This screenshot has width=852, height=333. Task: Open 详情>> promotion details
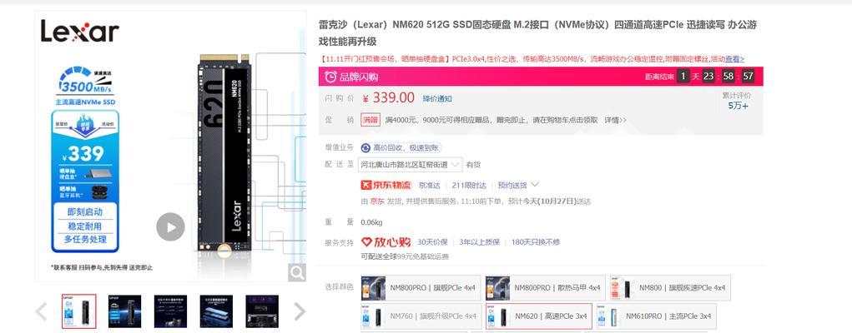615,120
